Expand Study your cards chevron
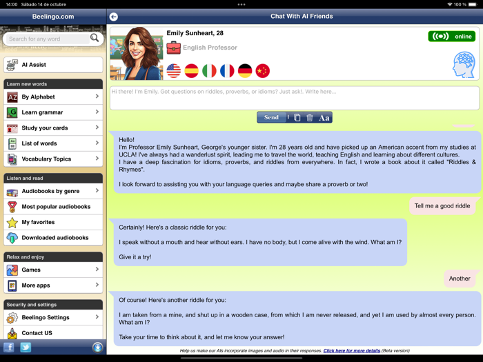This screenshot has height=362, width=483. [x=97, y=128]
